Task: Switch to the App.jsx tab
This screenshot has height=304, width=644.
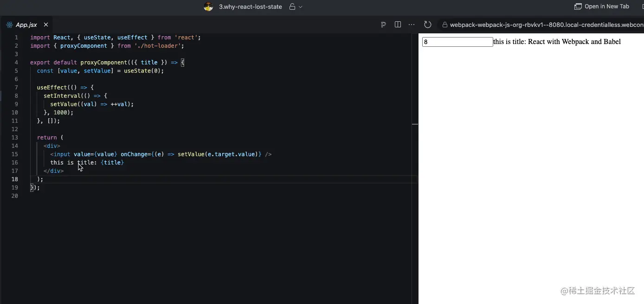Action: 26,24
